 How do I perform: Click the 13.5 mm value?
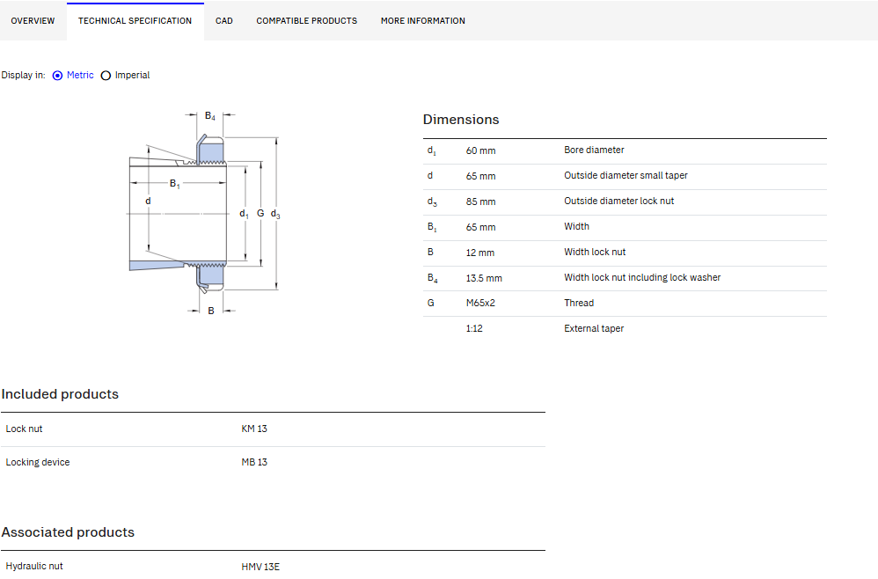pos(484,278)
